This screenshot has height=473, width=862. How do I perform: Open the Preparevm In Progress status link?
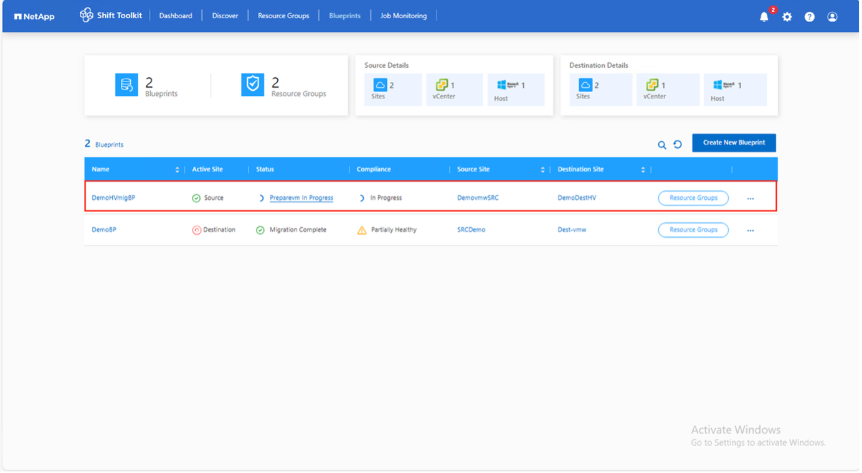tap(301, 198)
